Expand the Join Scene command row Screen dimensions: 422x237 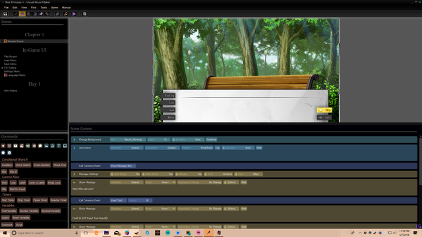click(x=75, y=147)
